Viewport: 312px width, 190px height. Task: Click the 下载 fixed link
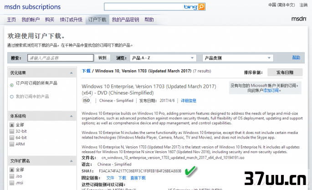pyautogui.click(x=122, y=178)
